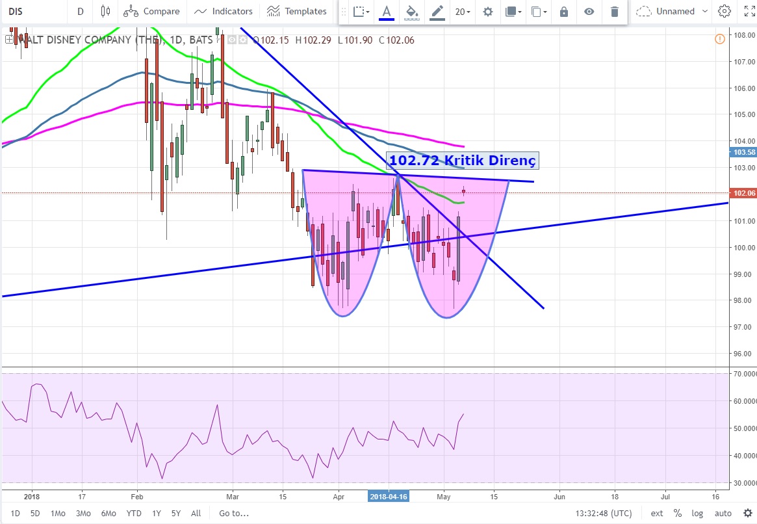This screenshot has height=524, width=757.
Task: Toggle log scale
Action: coord(697,514)
